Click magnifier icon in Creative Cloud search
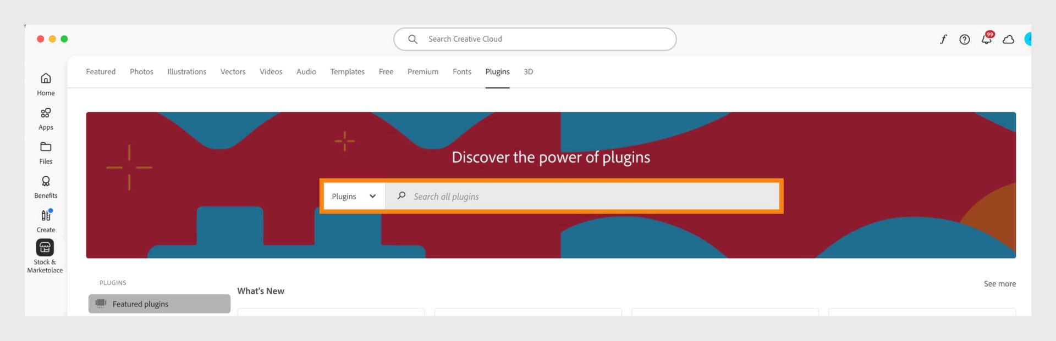The image size is (1056, 341). [413, 39]
